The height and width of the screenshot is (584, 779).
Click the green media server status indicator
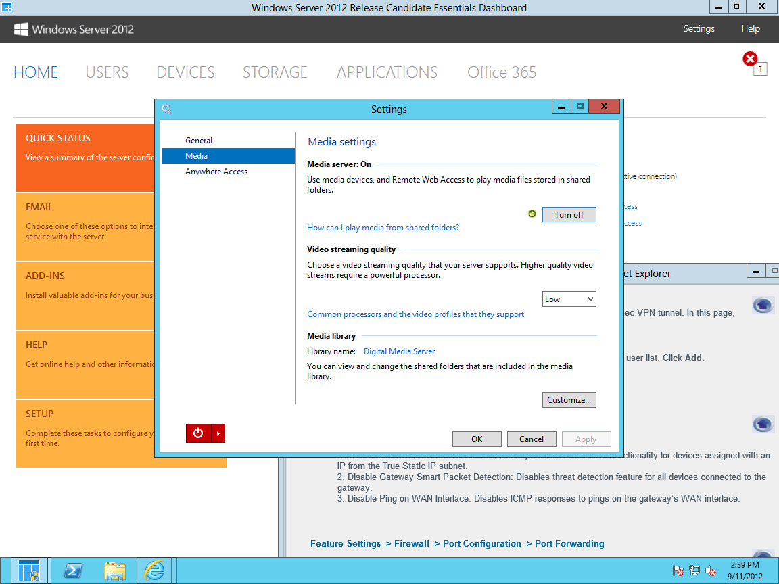tap(532, 214)
